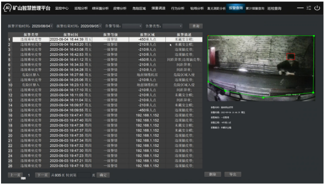
Task: Click the 导出 button
Action: (233, 174)
